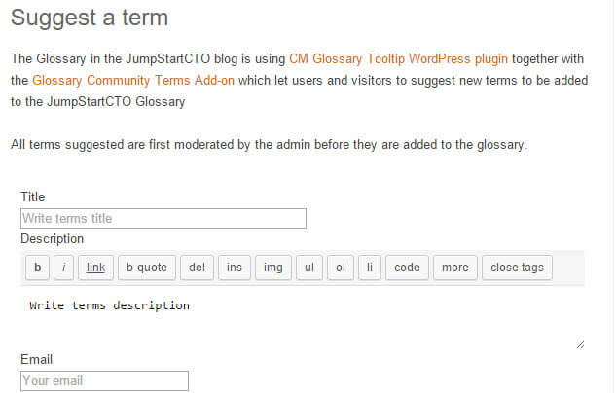
Task: Insert a hyperlink using the link button
Action: (x=95, y=268)
